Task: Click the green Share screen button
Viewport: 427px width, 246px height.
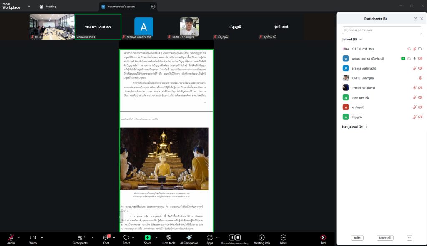Action: click(x=148, y=238)
